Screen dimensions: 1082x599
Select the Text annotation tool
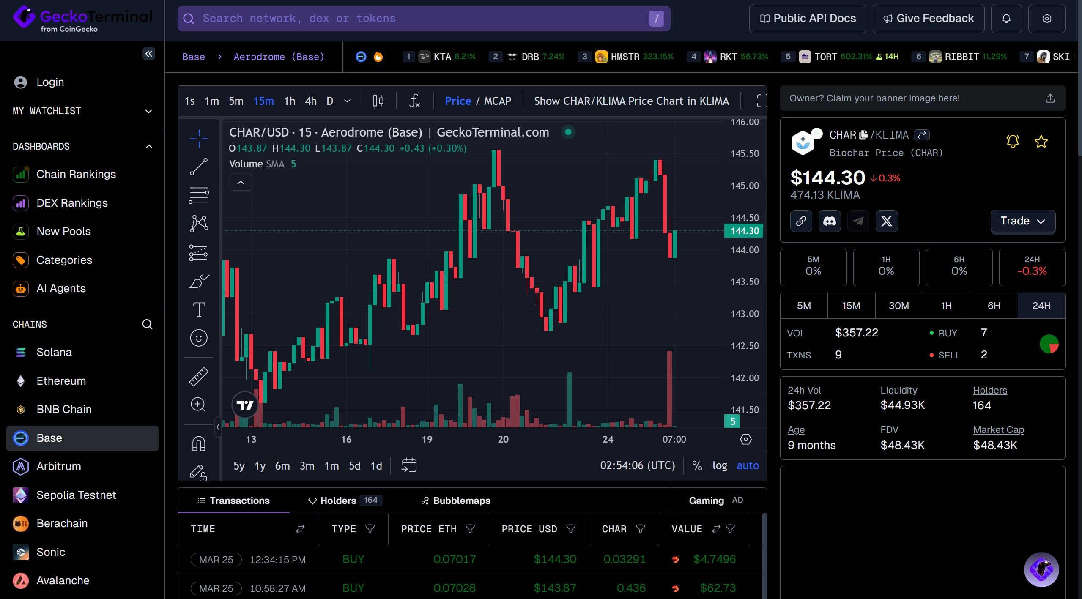[199, 309]
